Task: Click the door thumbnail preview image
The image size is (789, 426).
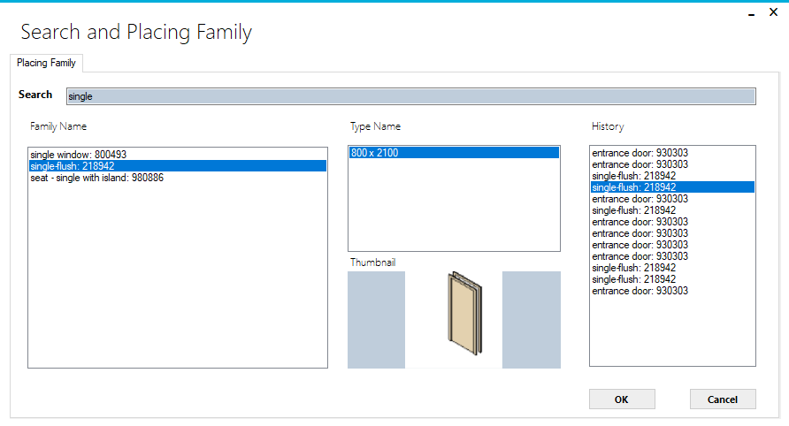Action: tap(454, 319)
